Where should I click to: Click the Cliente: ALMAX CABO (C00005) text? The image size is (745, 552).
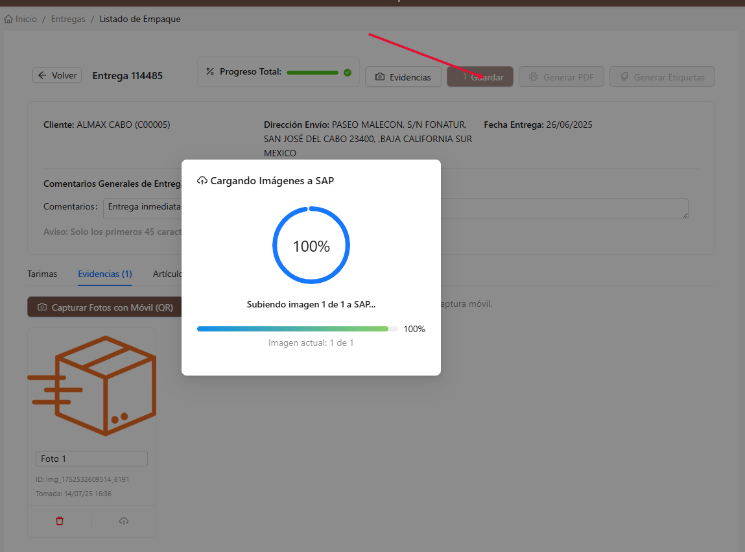pos(107,125)
